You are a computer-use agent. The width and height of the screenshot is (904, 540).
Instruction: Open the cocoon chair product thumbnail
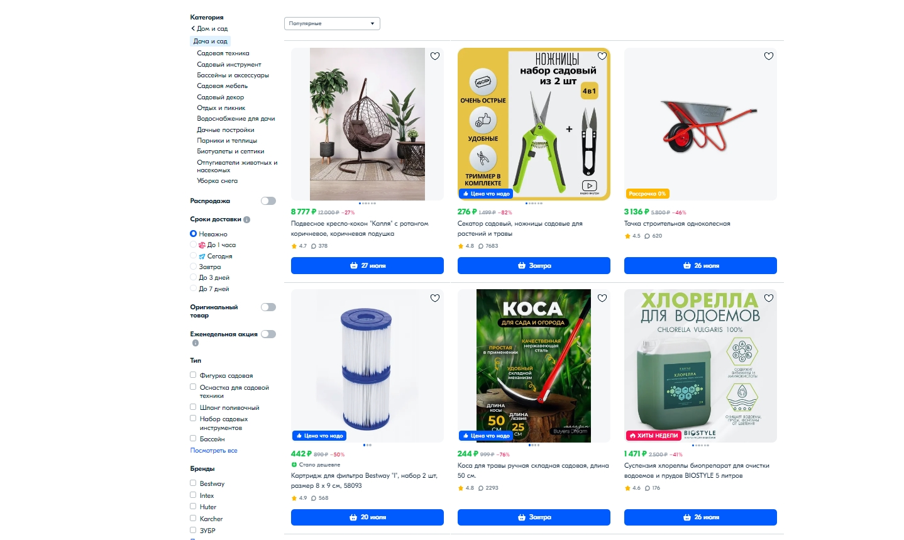[367, 124]
